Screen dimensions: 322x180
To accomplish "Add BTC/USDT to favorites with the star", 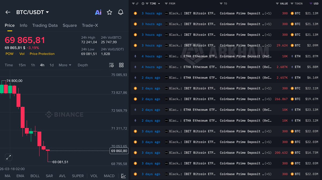I will point(109,12).
